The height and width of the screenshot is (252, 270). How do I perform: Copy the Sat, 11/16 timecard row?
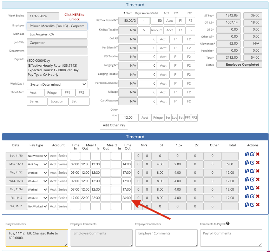247,205
